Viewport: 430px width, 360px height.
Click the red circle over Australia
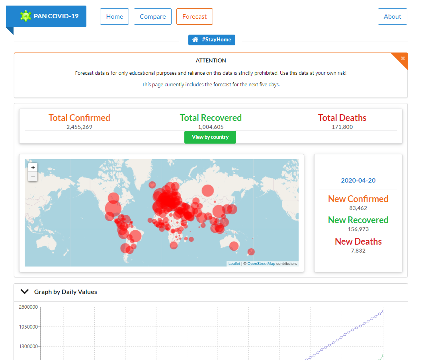pyautogui.click(x=234, y=246)
